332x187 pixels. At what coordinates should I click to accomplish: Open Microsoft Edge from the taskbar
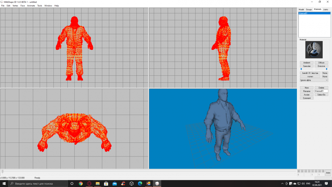click(x=140, y=184)
